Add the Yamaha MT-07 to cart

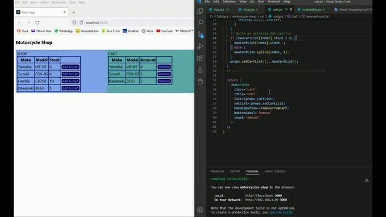70,67
